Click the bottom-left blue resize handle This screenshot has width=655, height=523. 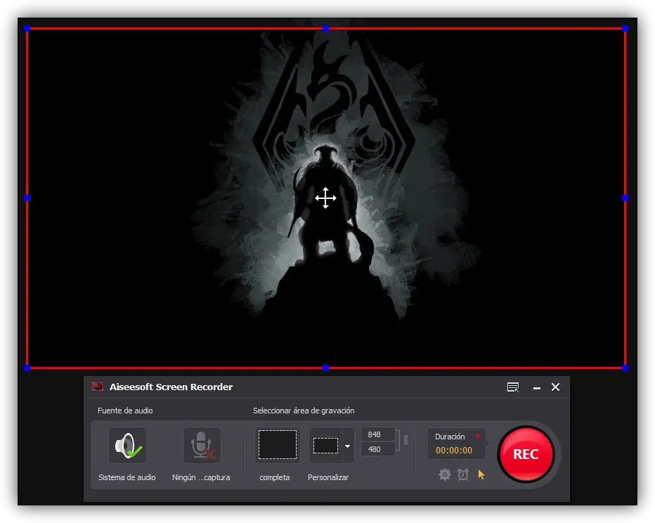(27, 368)
